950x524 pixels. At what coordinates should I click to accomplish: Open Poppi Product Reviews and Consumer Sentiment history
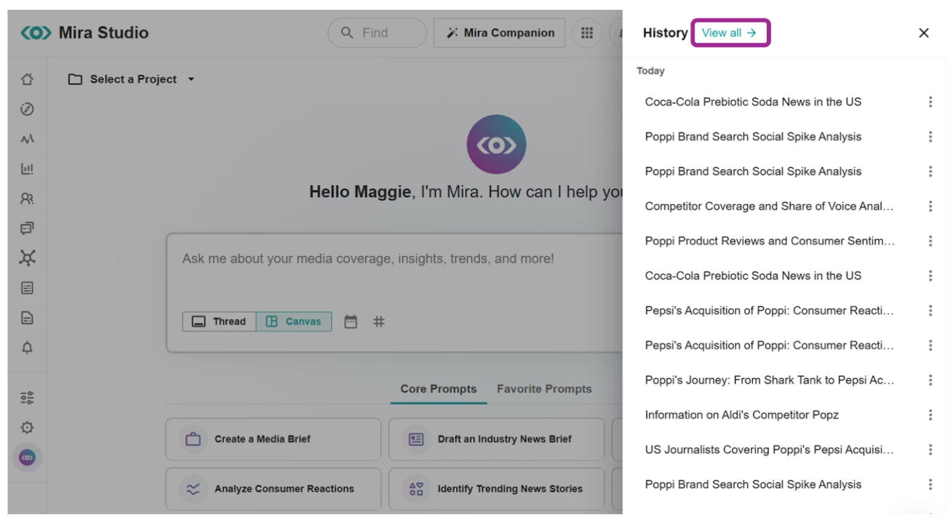(770, 241)
